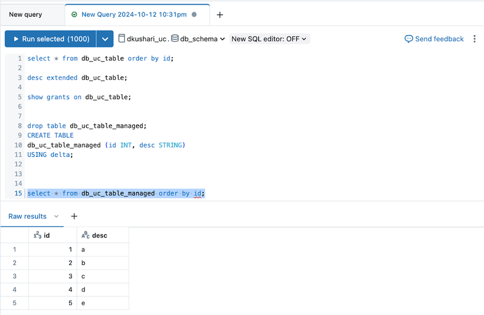
Task: Click the catalog icon before dkushari_uc
Action: click(122, 39)
